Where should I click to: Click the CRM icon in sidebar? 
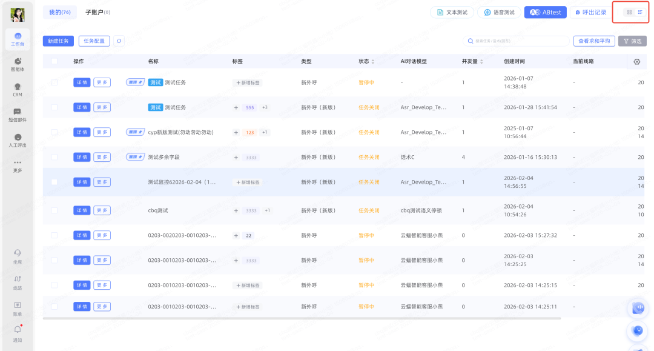[18, 87]
